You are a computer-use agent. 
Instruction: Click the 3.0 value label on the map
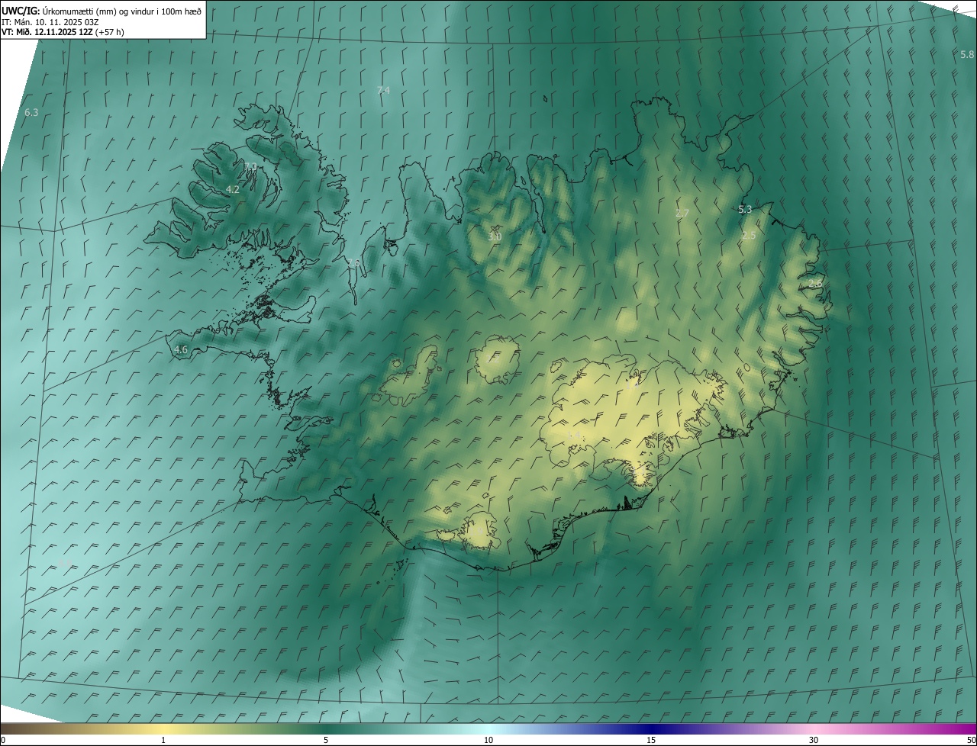coord(495,237)
